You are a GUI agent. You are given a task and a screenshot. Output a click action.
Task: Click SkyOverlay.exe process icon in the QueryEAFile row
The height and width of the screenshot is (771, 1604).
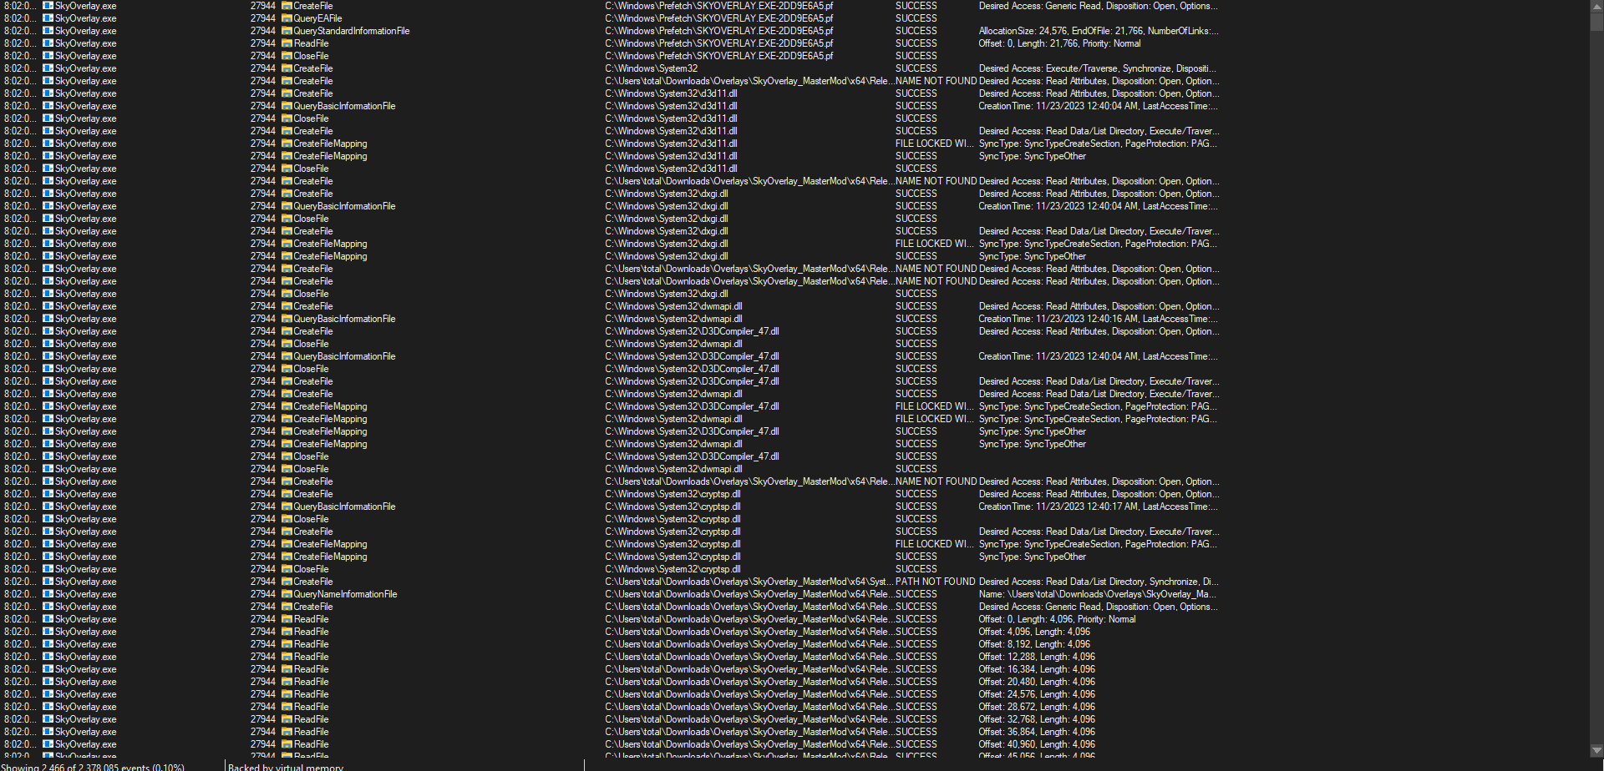pyautogui.click(x=48, y=18)
